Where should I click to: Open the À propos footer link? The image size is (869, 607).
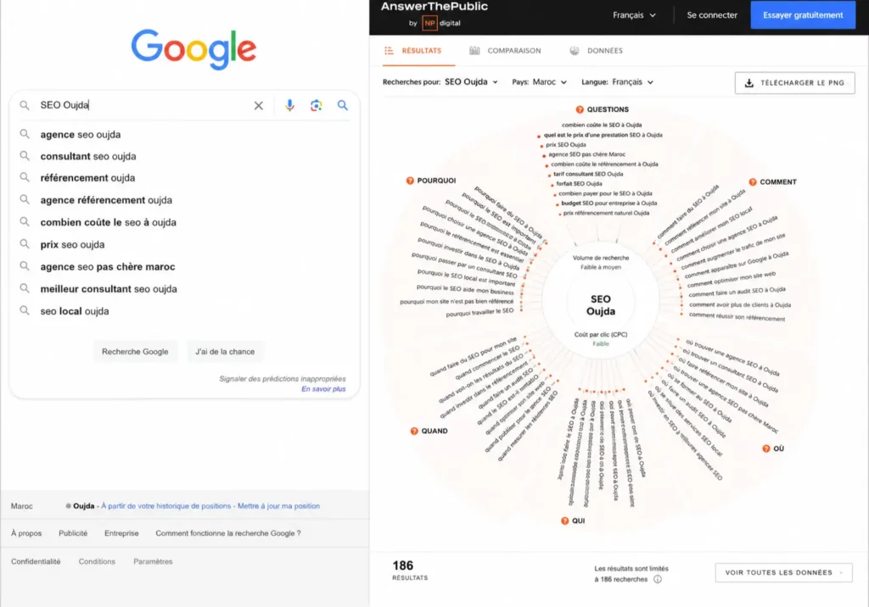[26, 533]
